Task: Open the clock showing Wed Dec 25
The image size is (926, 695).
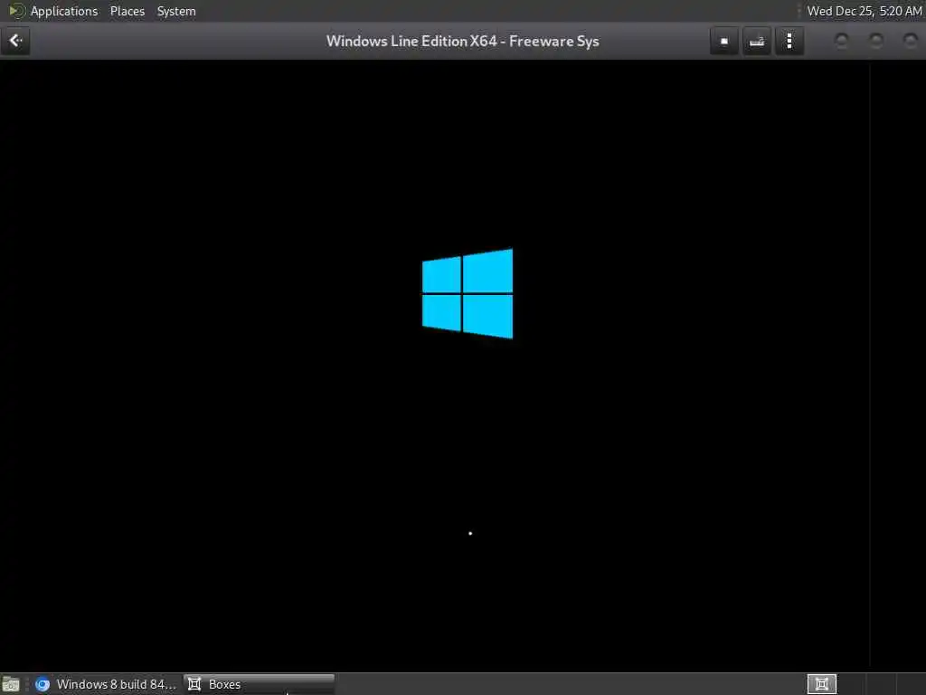Action: 864,11
